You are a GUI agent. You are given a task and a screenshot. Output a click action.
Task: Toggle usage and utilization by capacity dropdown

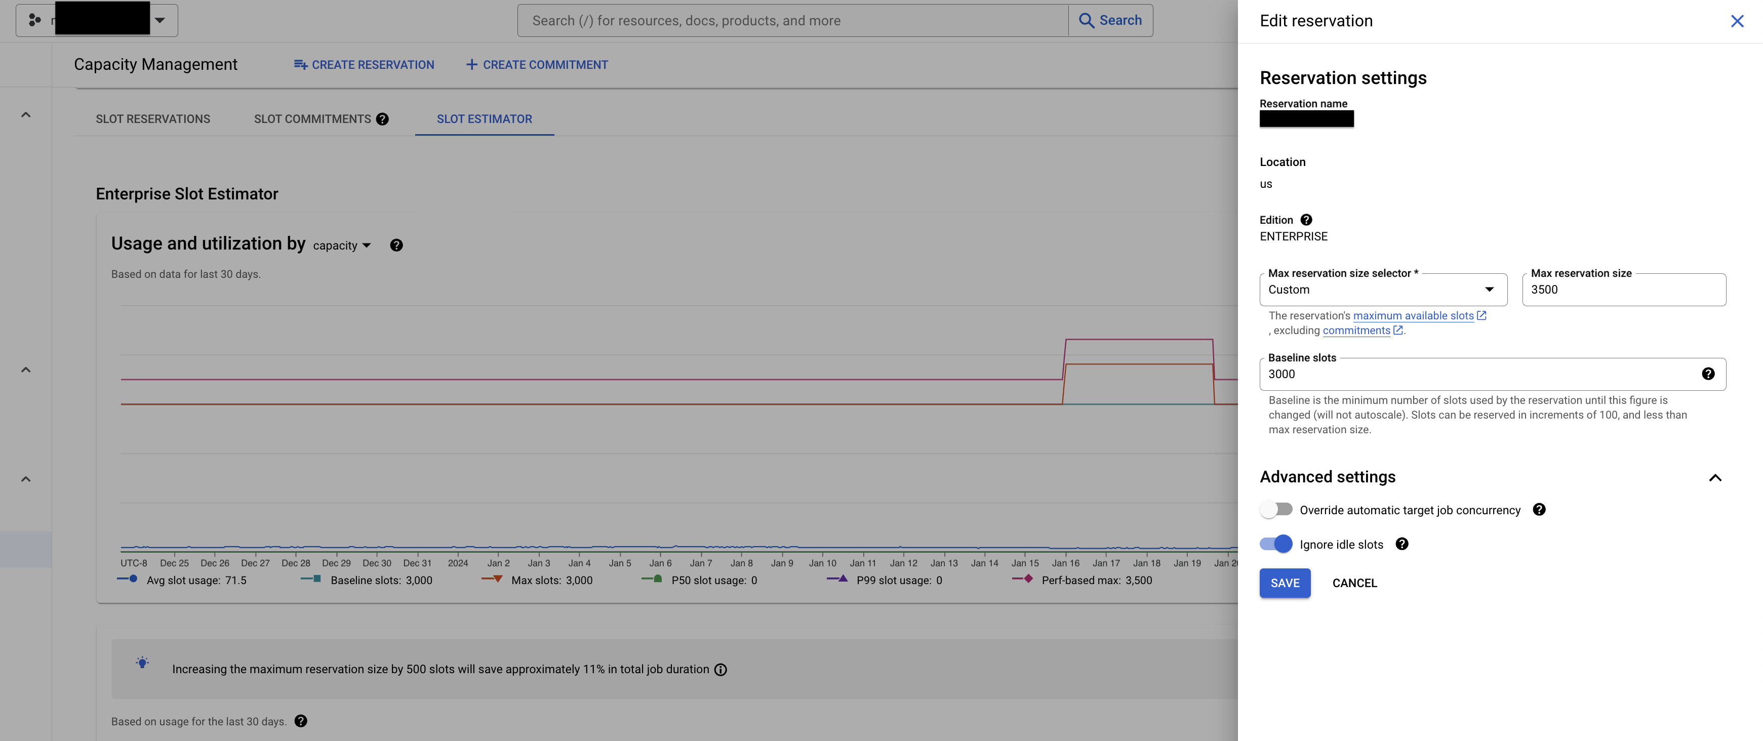pos(342,244)
